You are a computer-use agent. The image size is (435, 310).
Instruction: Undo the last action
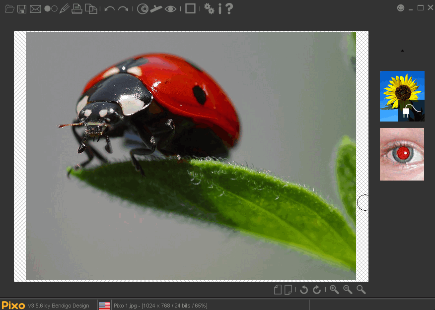click(110, 9)
